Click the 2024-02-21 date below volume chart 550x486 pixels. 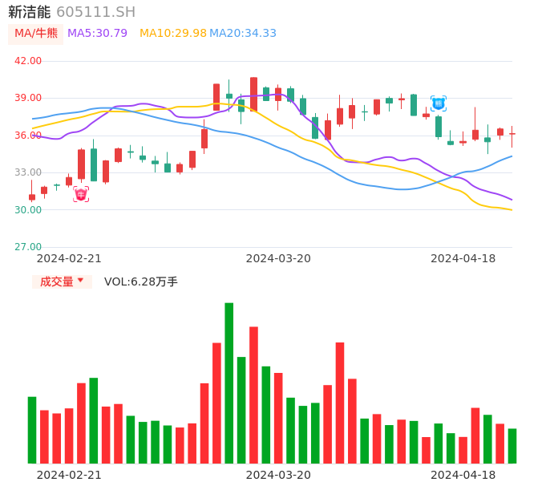(69, 475)
